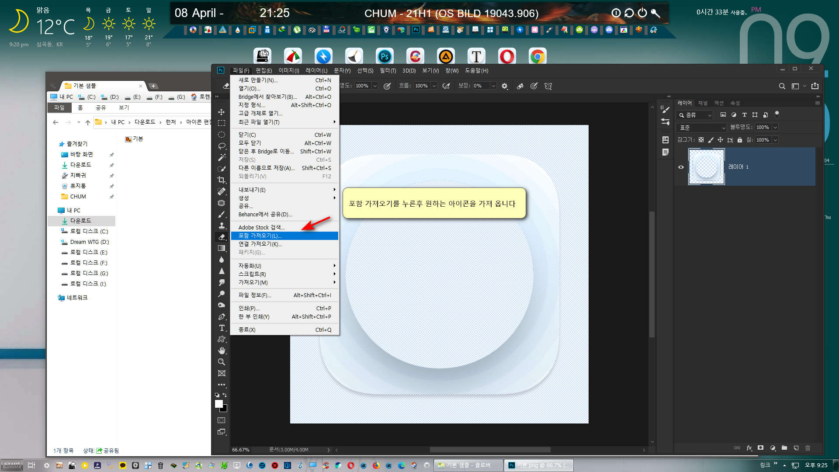Image resolution: width=839 pixels, height=472 pixels.
Task: Swap foreground and background colors
Action: [225, 395]
